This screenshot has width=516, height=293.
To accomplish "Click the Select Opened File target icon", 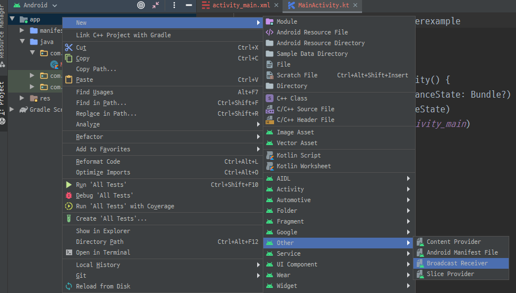I will [141, 5].
